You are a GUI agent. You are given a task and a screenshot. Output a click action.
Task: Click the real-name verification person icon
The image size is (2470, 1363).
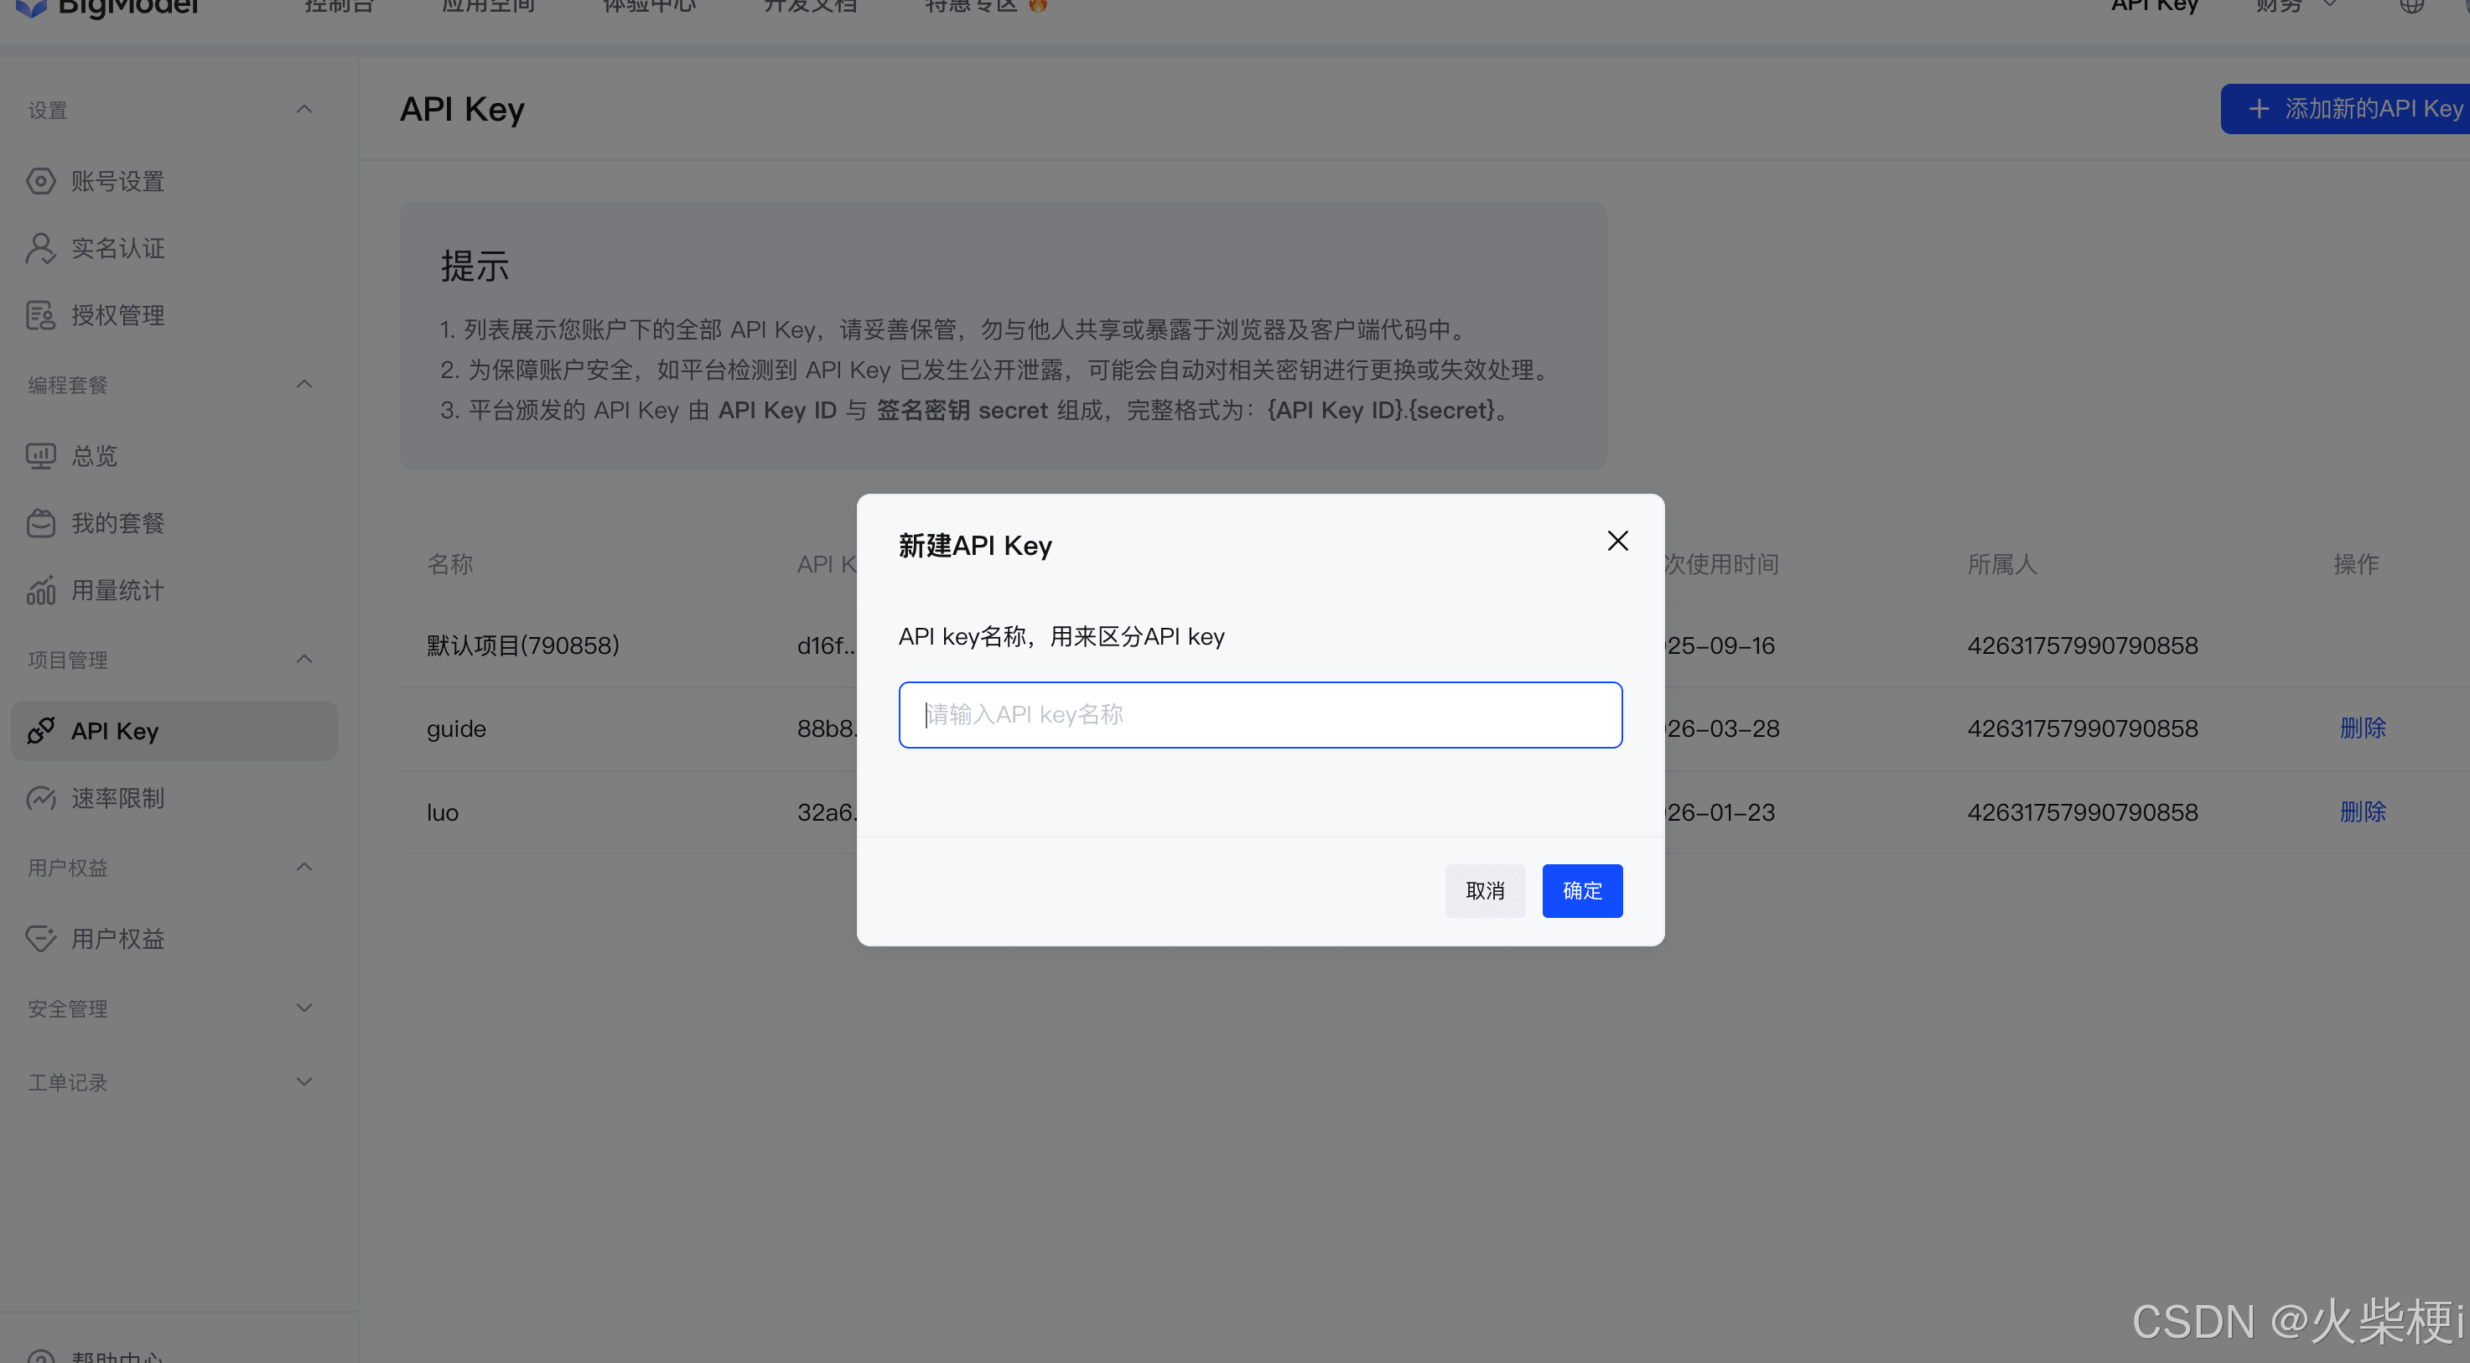click(40, 248)
